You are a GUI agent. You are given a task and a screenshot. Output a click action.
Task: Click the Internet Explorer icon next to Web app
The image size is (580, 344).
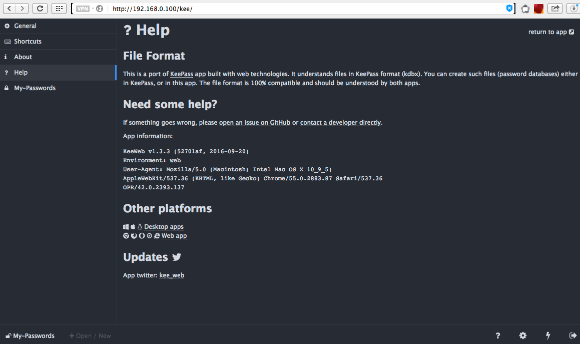tap(157, 236)
